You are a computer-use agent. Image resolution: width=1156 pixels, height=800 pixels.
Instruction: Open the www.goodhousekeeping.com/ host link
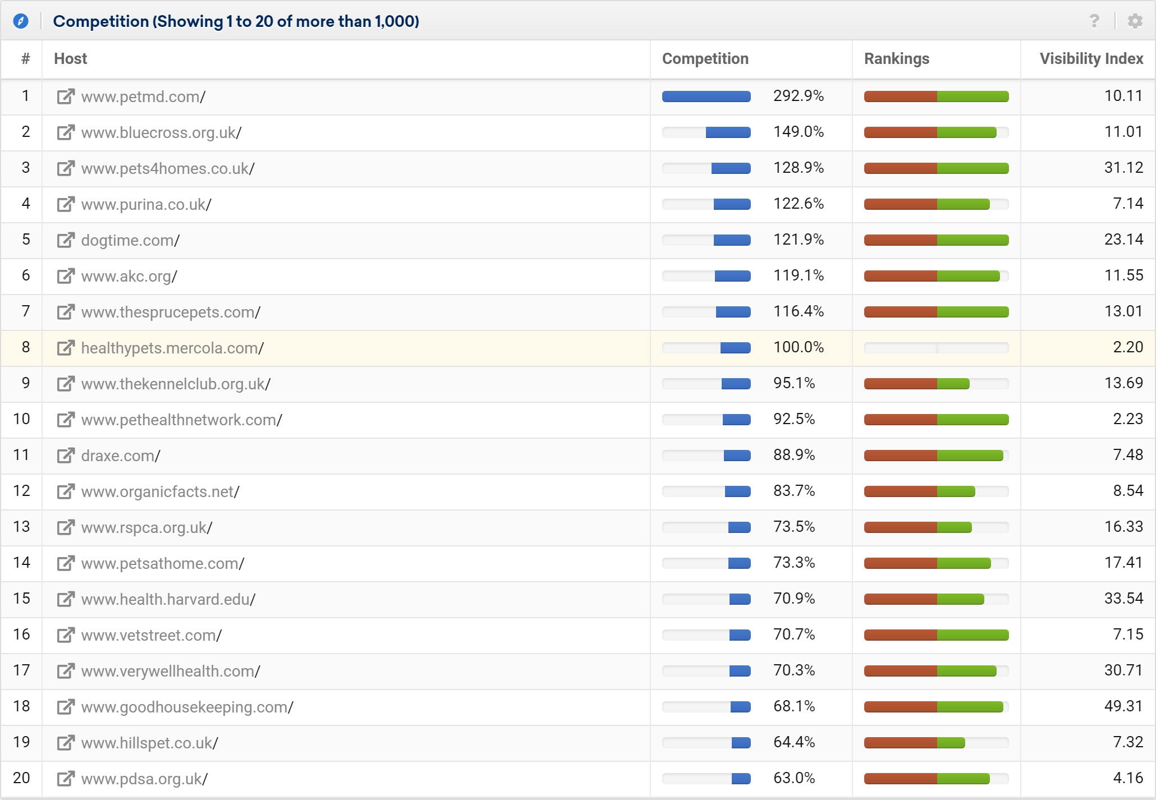pyautogui.click(x=187, y=707)
